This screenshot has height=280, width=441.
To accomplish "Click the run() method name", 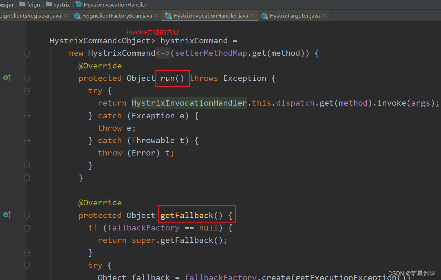I will tap(168, 78).
